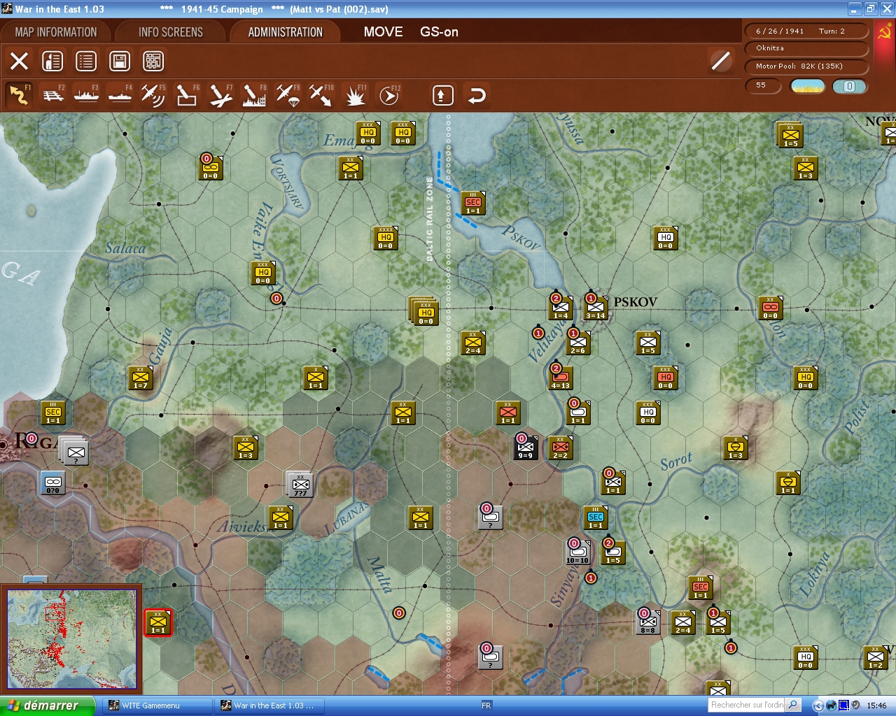Open the MAP INFORMATION tab

[x=56, y=32]
